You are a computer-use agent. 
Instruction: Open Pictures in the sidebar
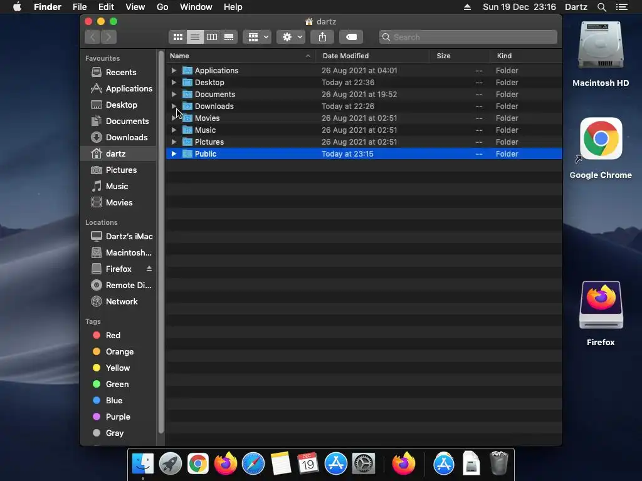click(x=118, y=170)
